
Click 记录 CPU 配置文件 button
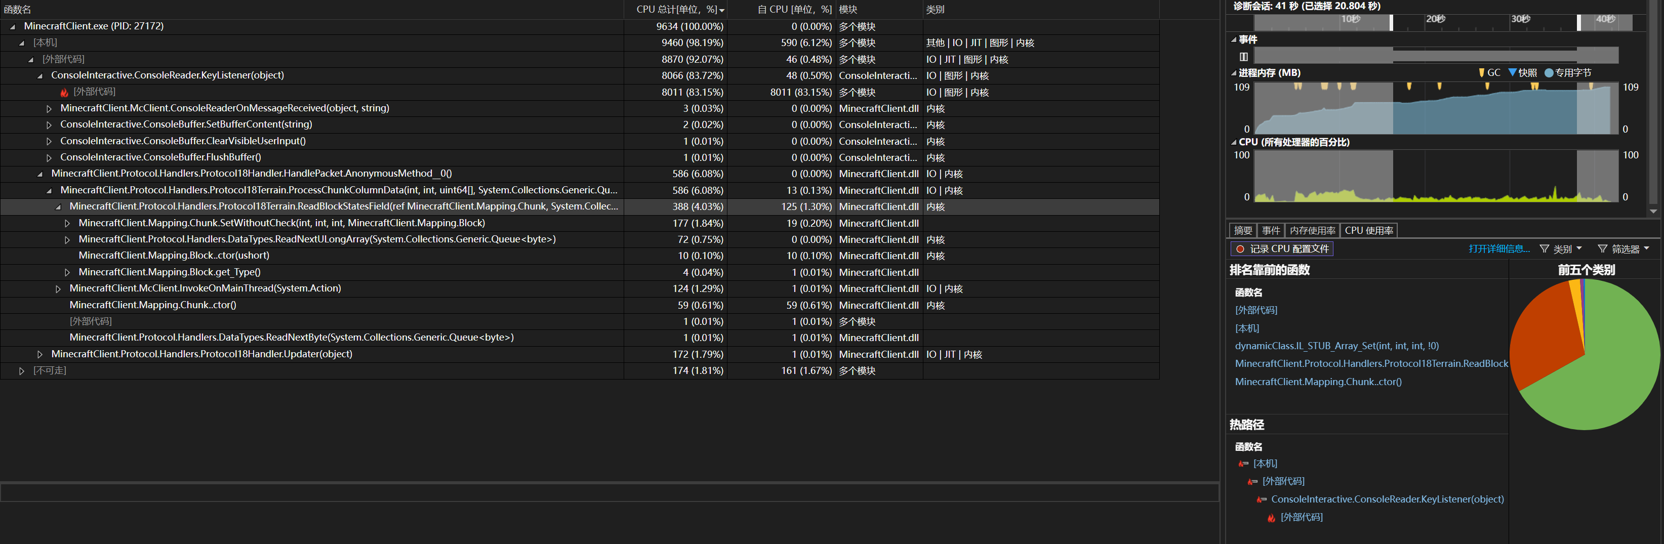click(x=1282, y=249)
